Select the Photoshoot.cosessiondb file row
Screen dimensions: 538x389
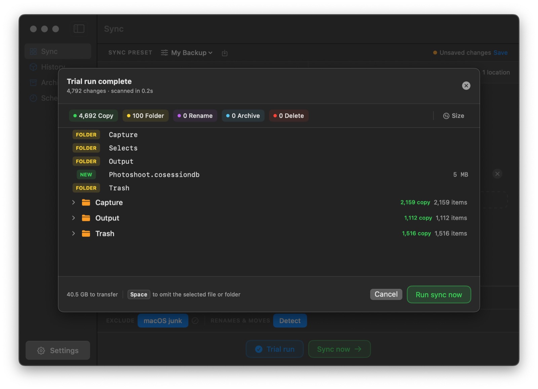[x=269, y=174]
